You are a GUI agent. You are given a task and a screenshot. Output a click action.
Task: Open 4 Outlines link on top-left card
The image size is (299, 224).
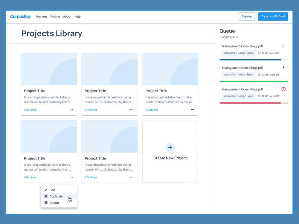click(x=30, y=110)
